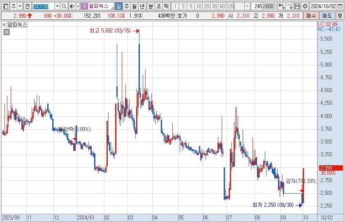Image resolution: width=345 pixels, height=222 pixels.
Task: Switch to 년 yearly chart period
Action: [142, 6]
